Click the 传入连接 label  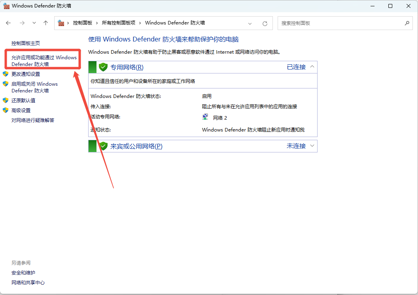(x=100, y=107)
